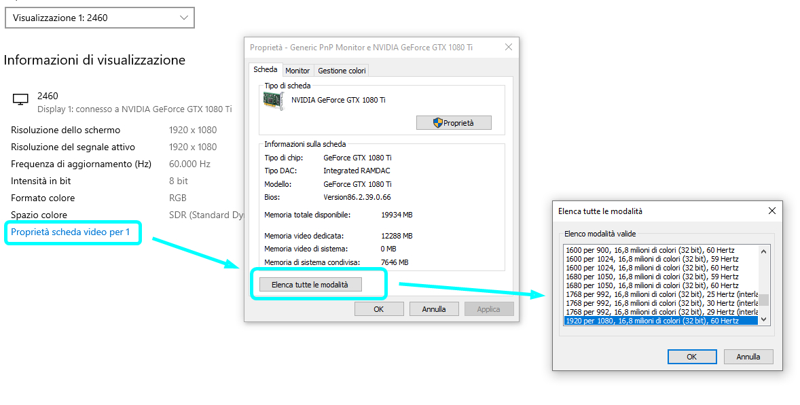Select 1768 per 992, 25 Hertz mode

pyautogui.click(x=661, y=294)
